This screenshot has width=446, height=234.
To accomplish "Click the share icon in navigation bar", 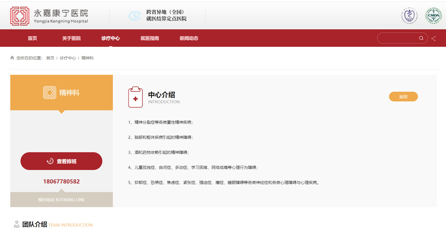I will tap(434, 38).
